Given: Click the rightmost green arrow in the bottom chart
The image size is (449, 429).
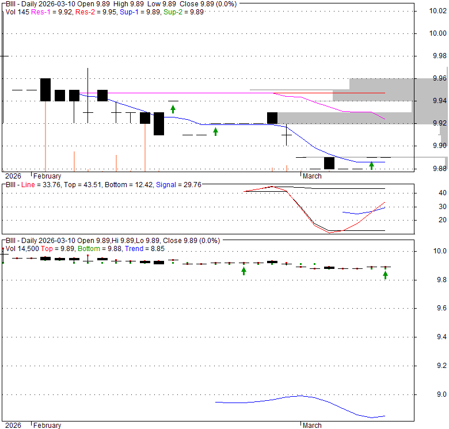Looking at the screenshot, I should tap(385, 275).
